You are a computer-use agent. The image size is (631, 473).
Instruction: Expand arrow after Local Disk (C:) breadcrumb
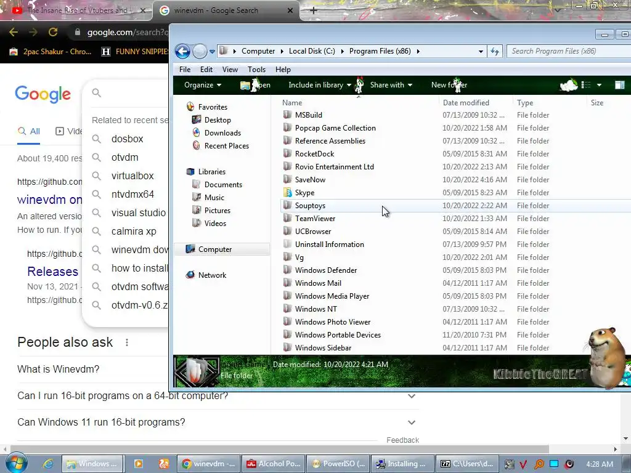point(342,51)
